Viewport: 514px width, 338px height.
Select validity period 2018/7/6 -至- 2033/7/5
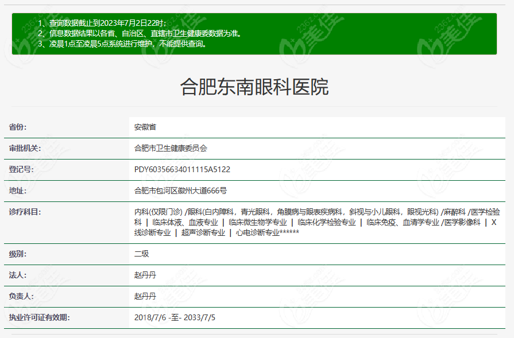(x=175, y=317)
